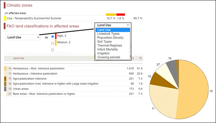Select Infant Mortality option
The image size is (216, 123).
point(107,49)
